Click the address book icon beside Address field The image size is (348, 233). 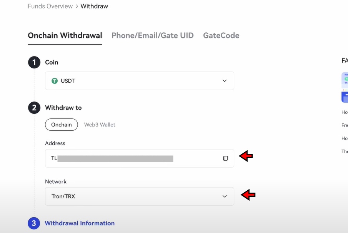tap(225, 158)
